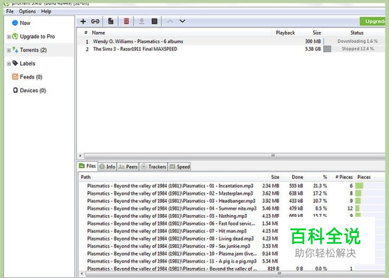Select file 09 - Sex junkie.mp3
The height and width of the screenshot is (278, 389).
tap(169, 246)
